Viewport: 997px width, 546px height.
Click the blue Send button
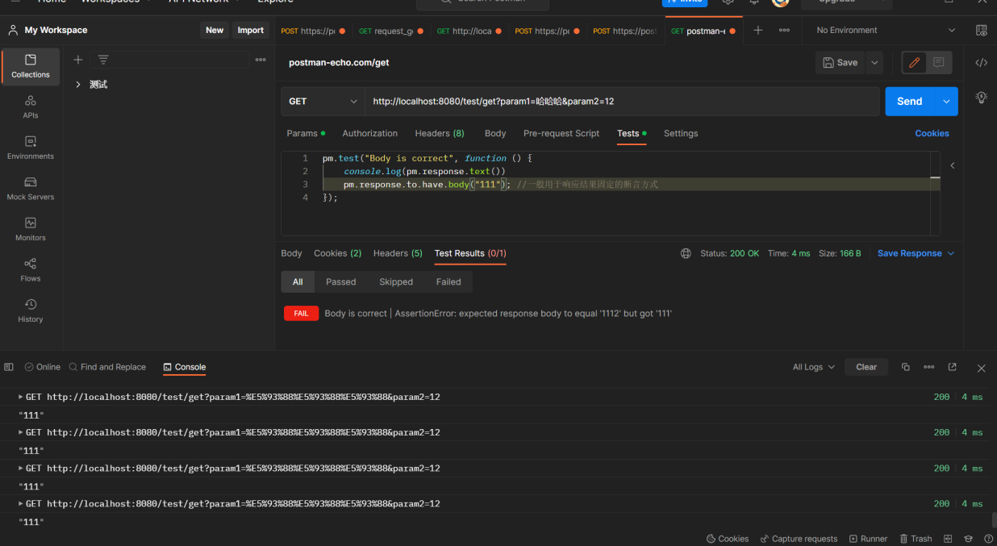pyautogui.click(x=909, y=102)
